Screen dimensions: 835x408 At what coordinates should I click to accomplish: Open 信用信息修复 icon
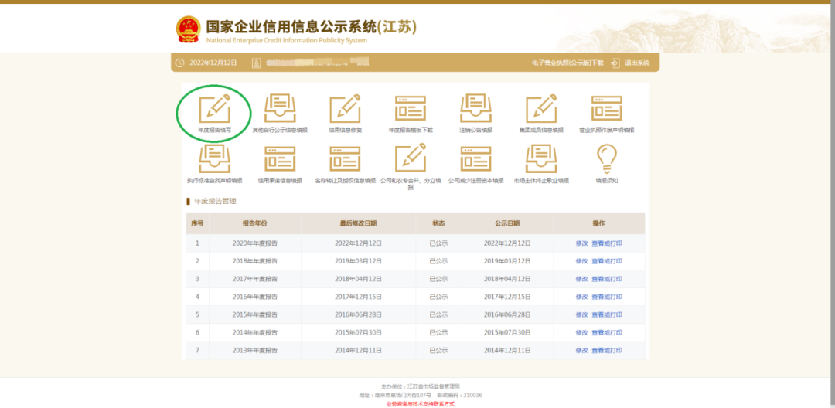coord(345,109)
